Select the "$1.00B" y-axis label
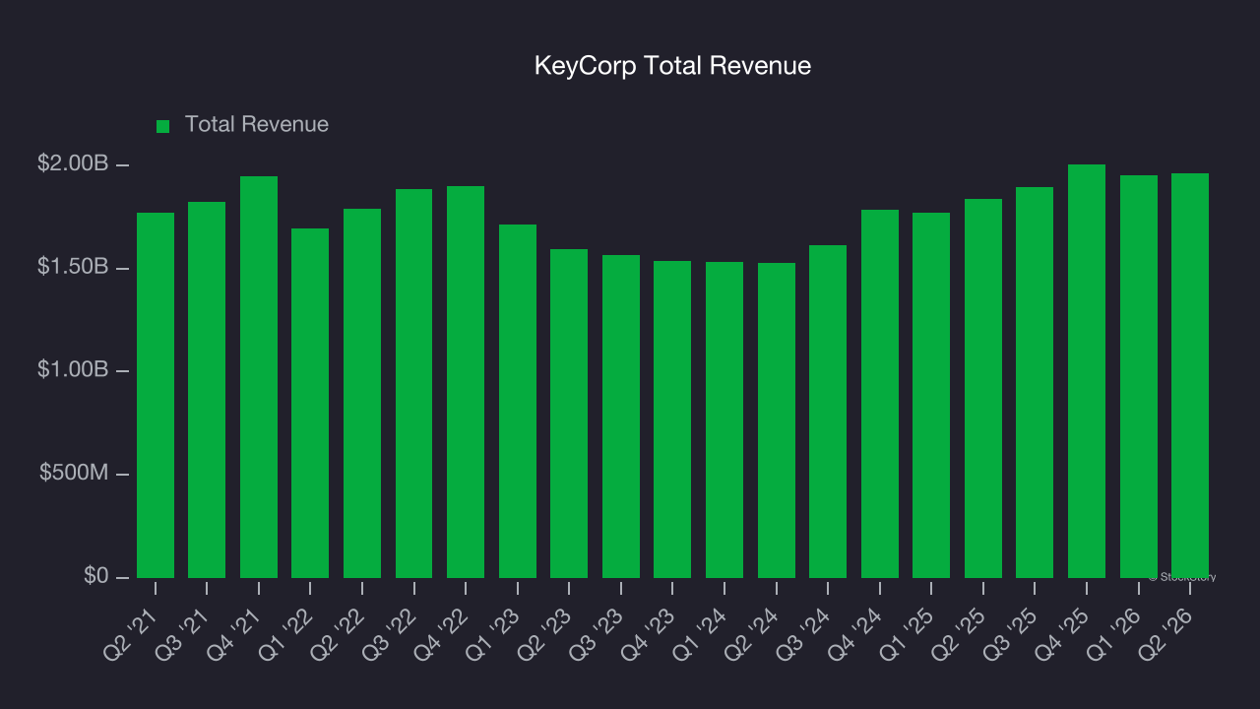The image size is (1260, 709). pos(73,370)
